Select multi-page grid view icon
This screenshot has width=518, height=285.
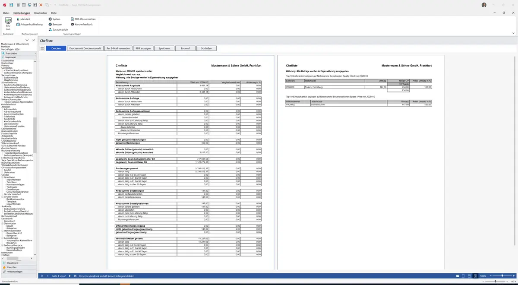pyautogui.click(x=476, y=275)
